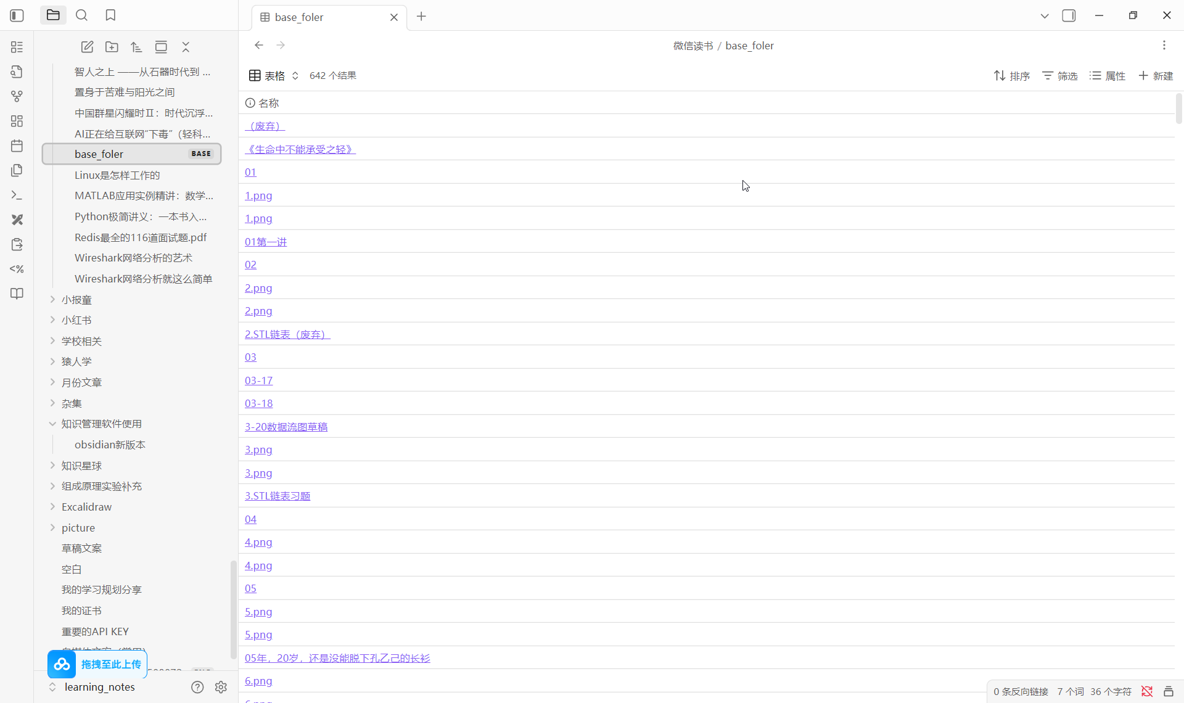The height and width of the screenshot is (703, 1184).
Task: Toggle the right sidebar panel
Action: pyautogui.click(x=1069, y=16)
